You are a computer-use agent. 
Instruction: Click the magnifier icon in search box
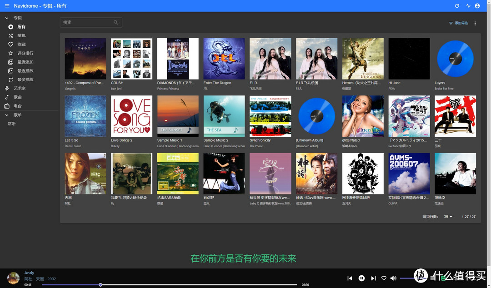click(x=116, y=22)
